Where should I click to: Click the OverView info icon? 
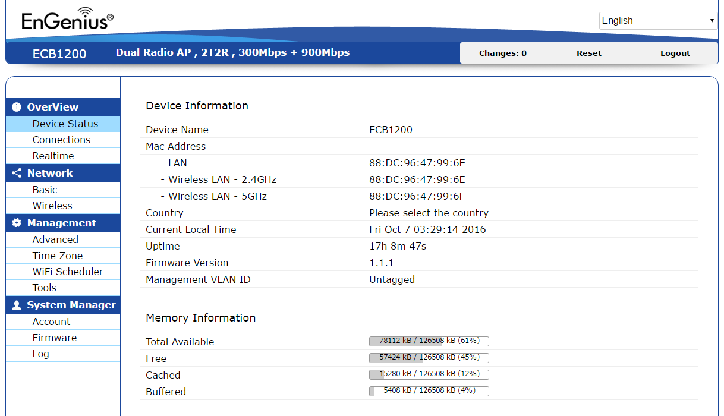17,107
